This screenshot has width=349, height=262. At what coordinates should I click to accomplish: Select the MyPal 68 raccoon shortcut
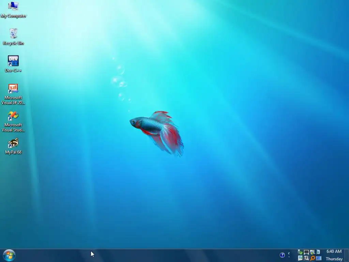pos(13,146)
